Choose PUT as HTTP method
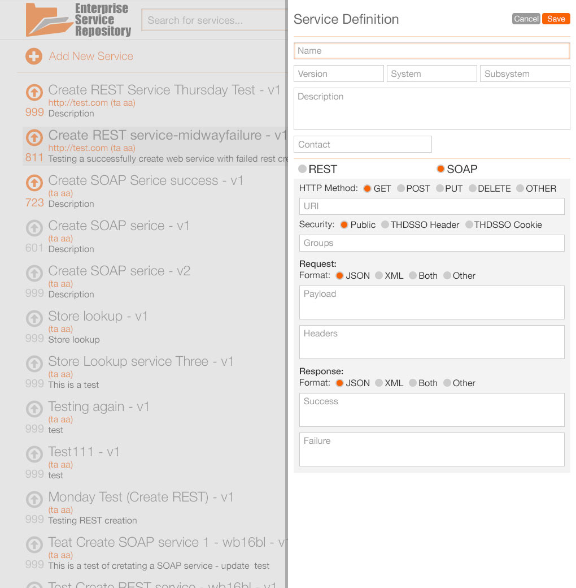576x588 pixels. [440, 188]
